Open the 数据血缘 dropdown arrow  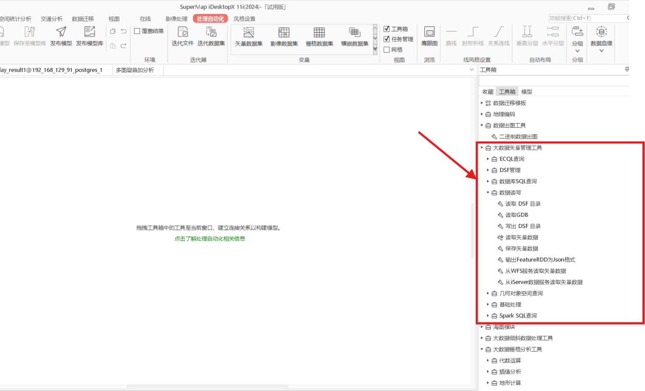pyautogui.click(x=601, y=51)
